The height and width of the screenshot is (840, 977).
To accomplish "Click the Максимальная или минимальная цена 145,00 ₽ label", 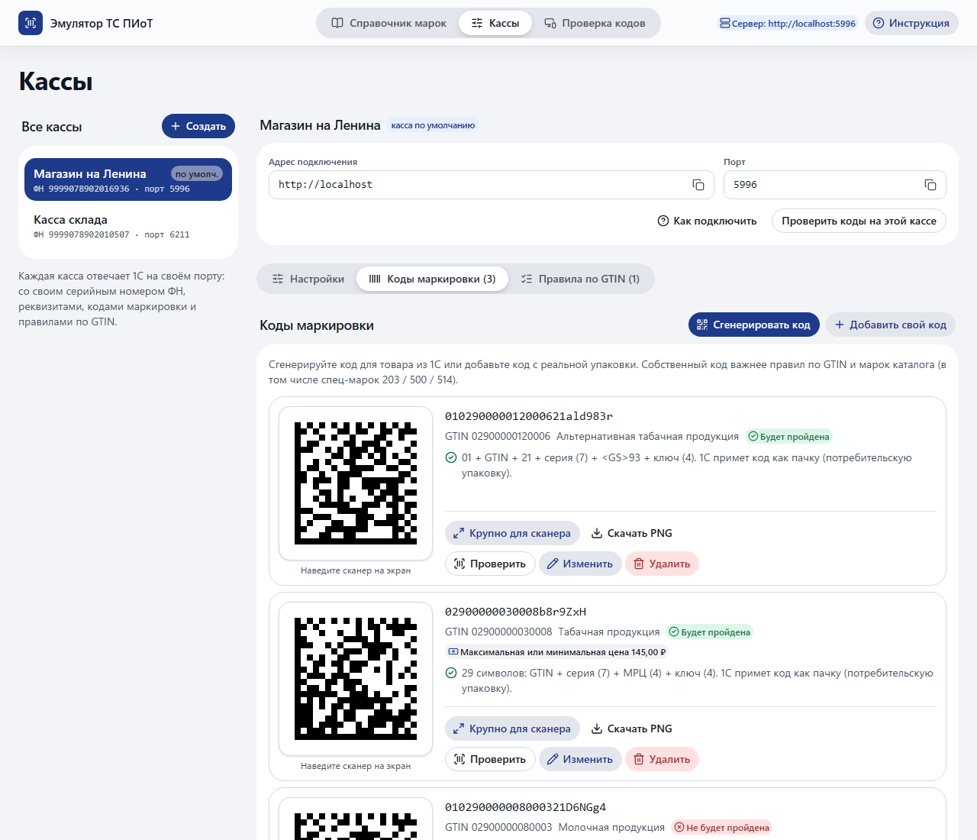I will (x=557, y=652).
